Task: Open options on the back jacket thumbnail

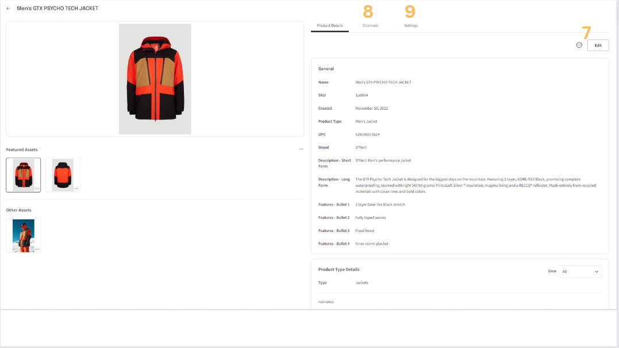Action: point(76,188)
